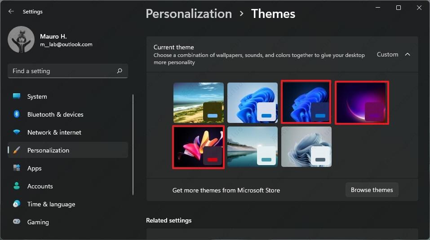Apply the Windows light blue bloom theme
This screenshot has width=430, height=240.
(x=252, y=103)
